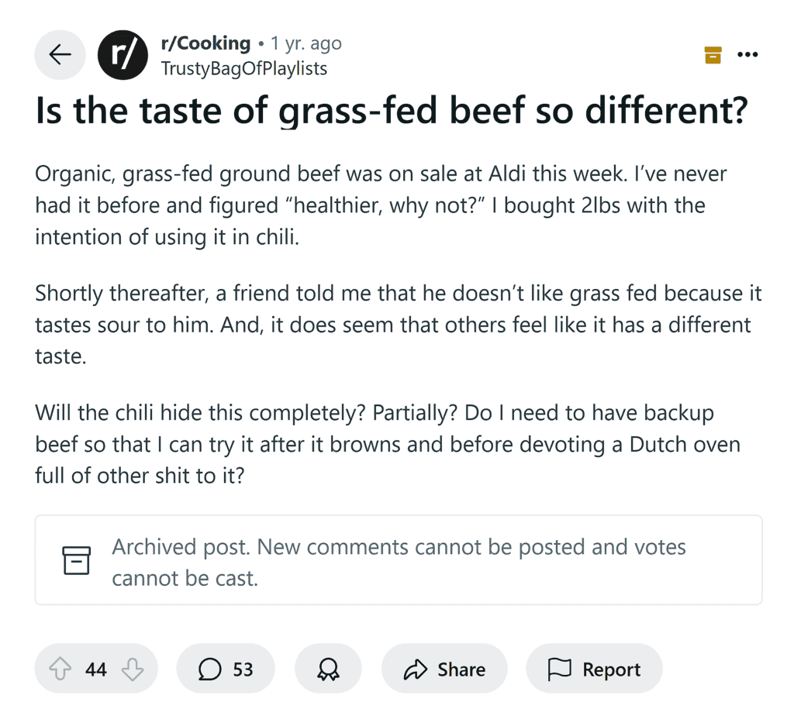The height and width of the screenshot is (726, 794).
Task: Click the archive box icon beside the notice
Action: point(76,559)
